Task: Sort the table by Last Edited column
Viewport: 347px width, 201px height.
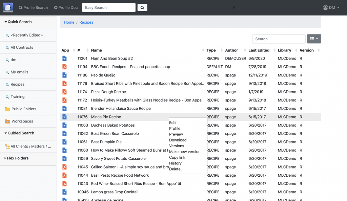Action: (x=262, y=50)
